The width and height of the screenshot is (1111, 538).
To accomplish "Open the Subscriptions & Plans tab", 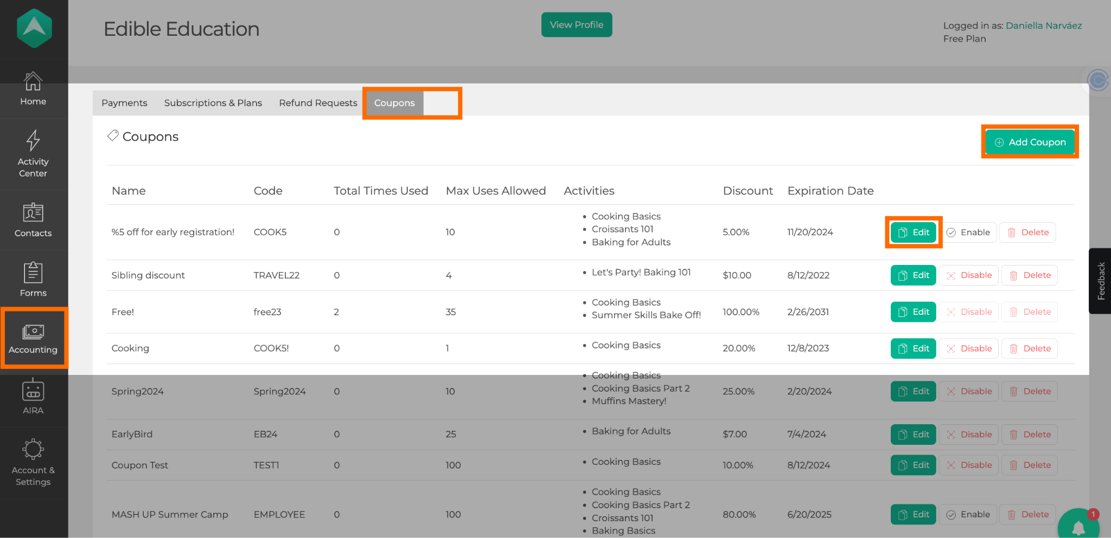I will coord(213,103).
